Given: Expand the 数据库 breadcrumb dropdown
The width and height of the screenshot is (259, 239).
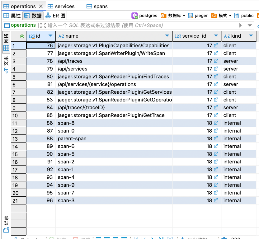Looking at the screenshot, I should 184,16.
